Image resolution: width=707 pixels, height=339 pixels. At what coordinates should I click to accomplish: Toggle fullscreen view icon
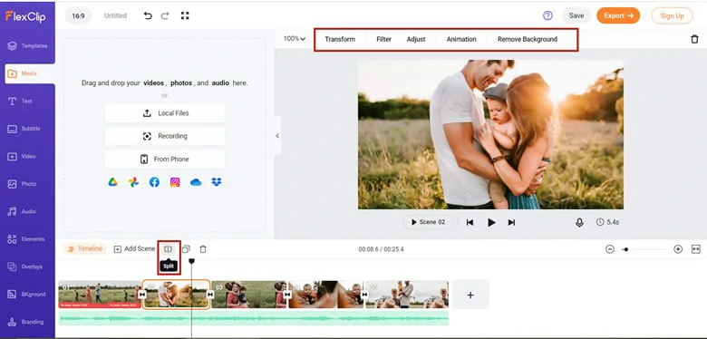[x=185, y=15]
